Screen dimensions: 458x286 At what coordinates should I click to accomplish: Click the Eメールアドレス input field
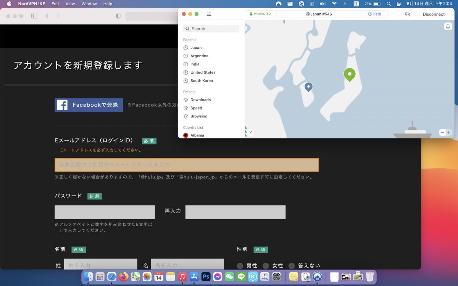tap(187, 165)
